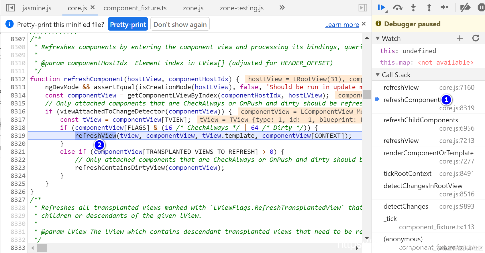Set breakpoint on line 8312
This screenshot has width=485, height=253.
[18, 79]
